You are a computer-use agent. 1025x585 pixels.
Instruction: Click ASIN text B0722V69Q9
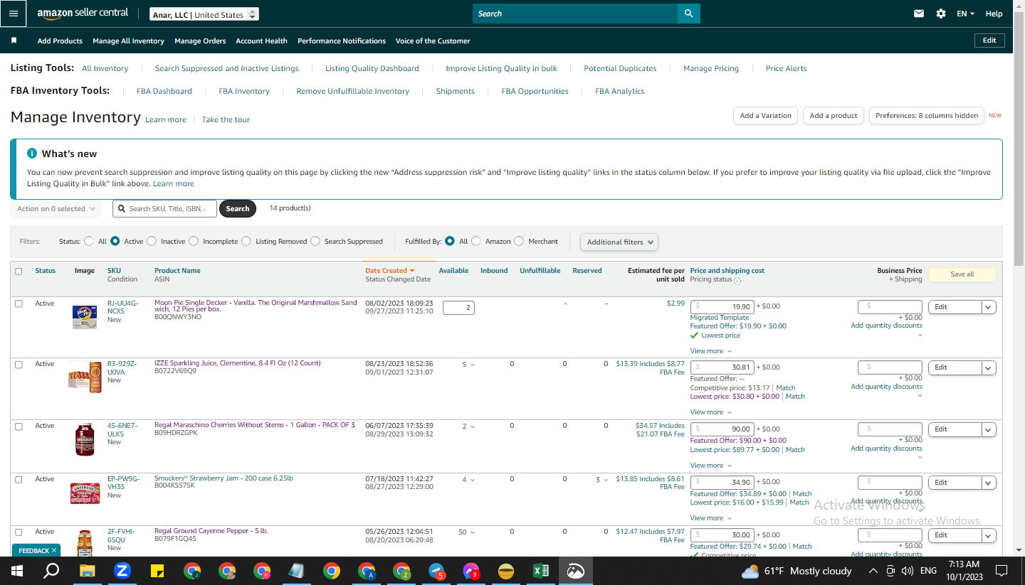175,371
